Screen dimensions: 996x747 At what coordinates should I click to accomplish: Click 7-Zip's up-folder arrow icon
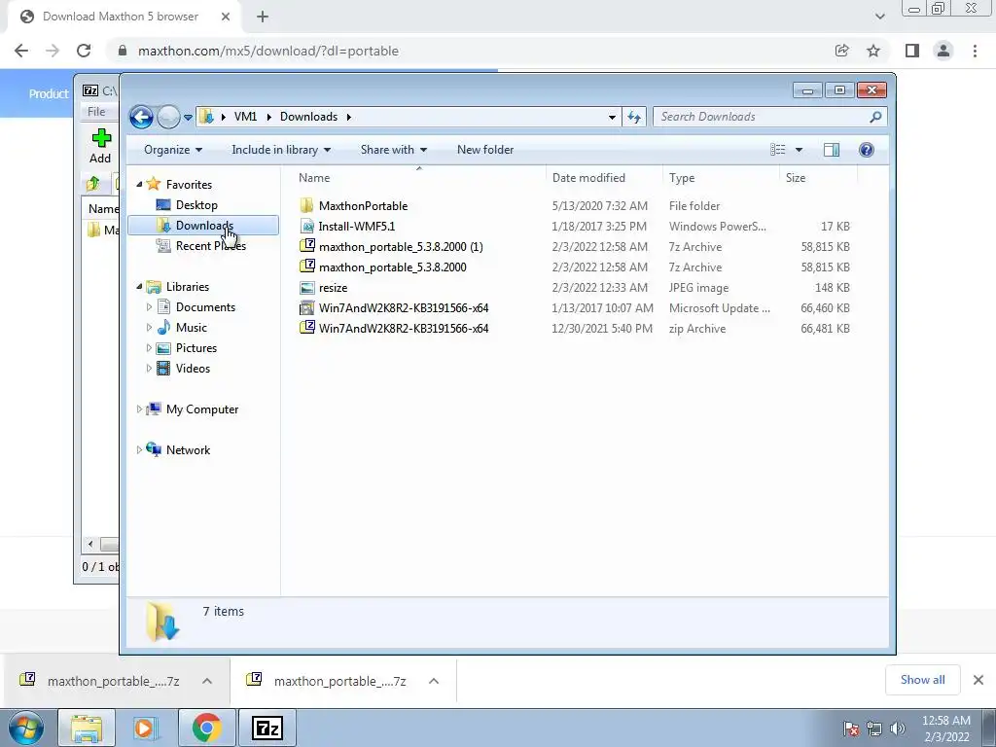[93, 184]
